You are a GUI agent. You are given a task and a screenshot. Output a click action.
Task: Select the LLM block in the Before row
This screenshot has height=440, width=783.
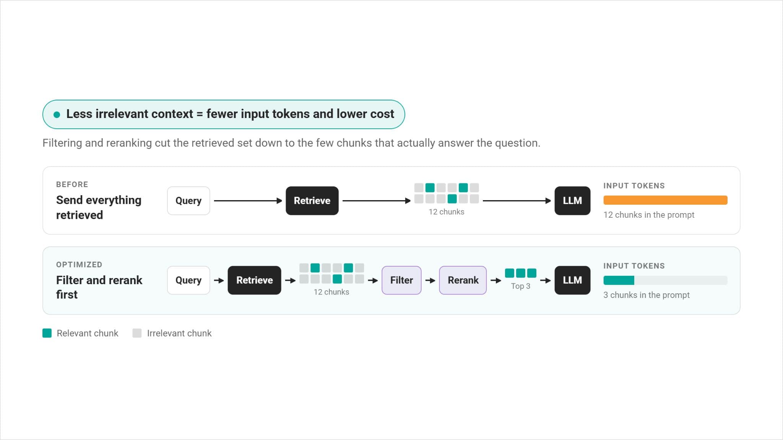point(572,201)
